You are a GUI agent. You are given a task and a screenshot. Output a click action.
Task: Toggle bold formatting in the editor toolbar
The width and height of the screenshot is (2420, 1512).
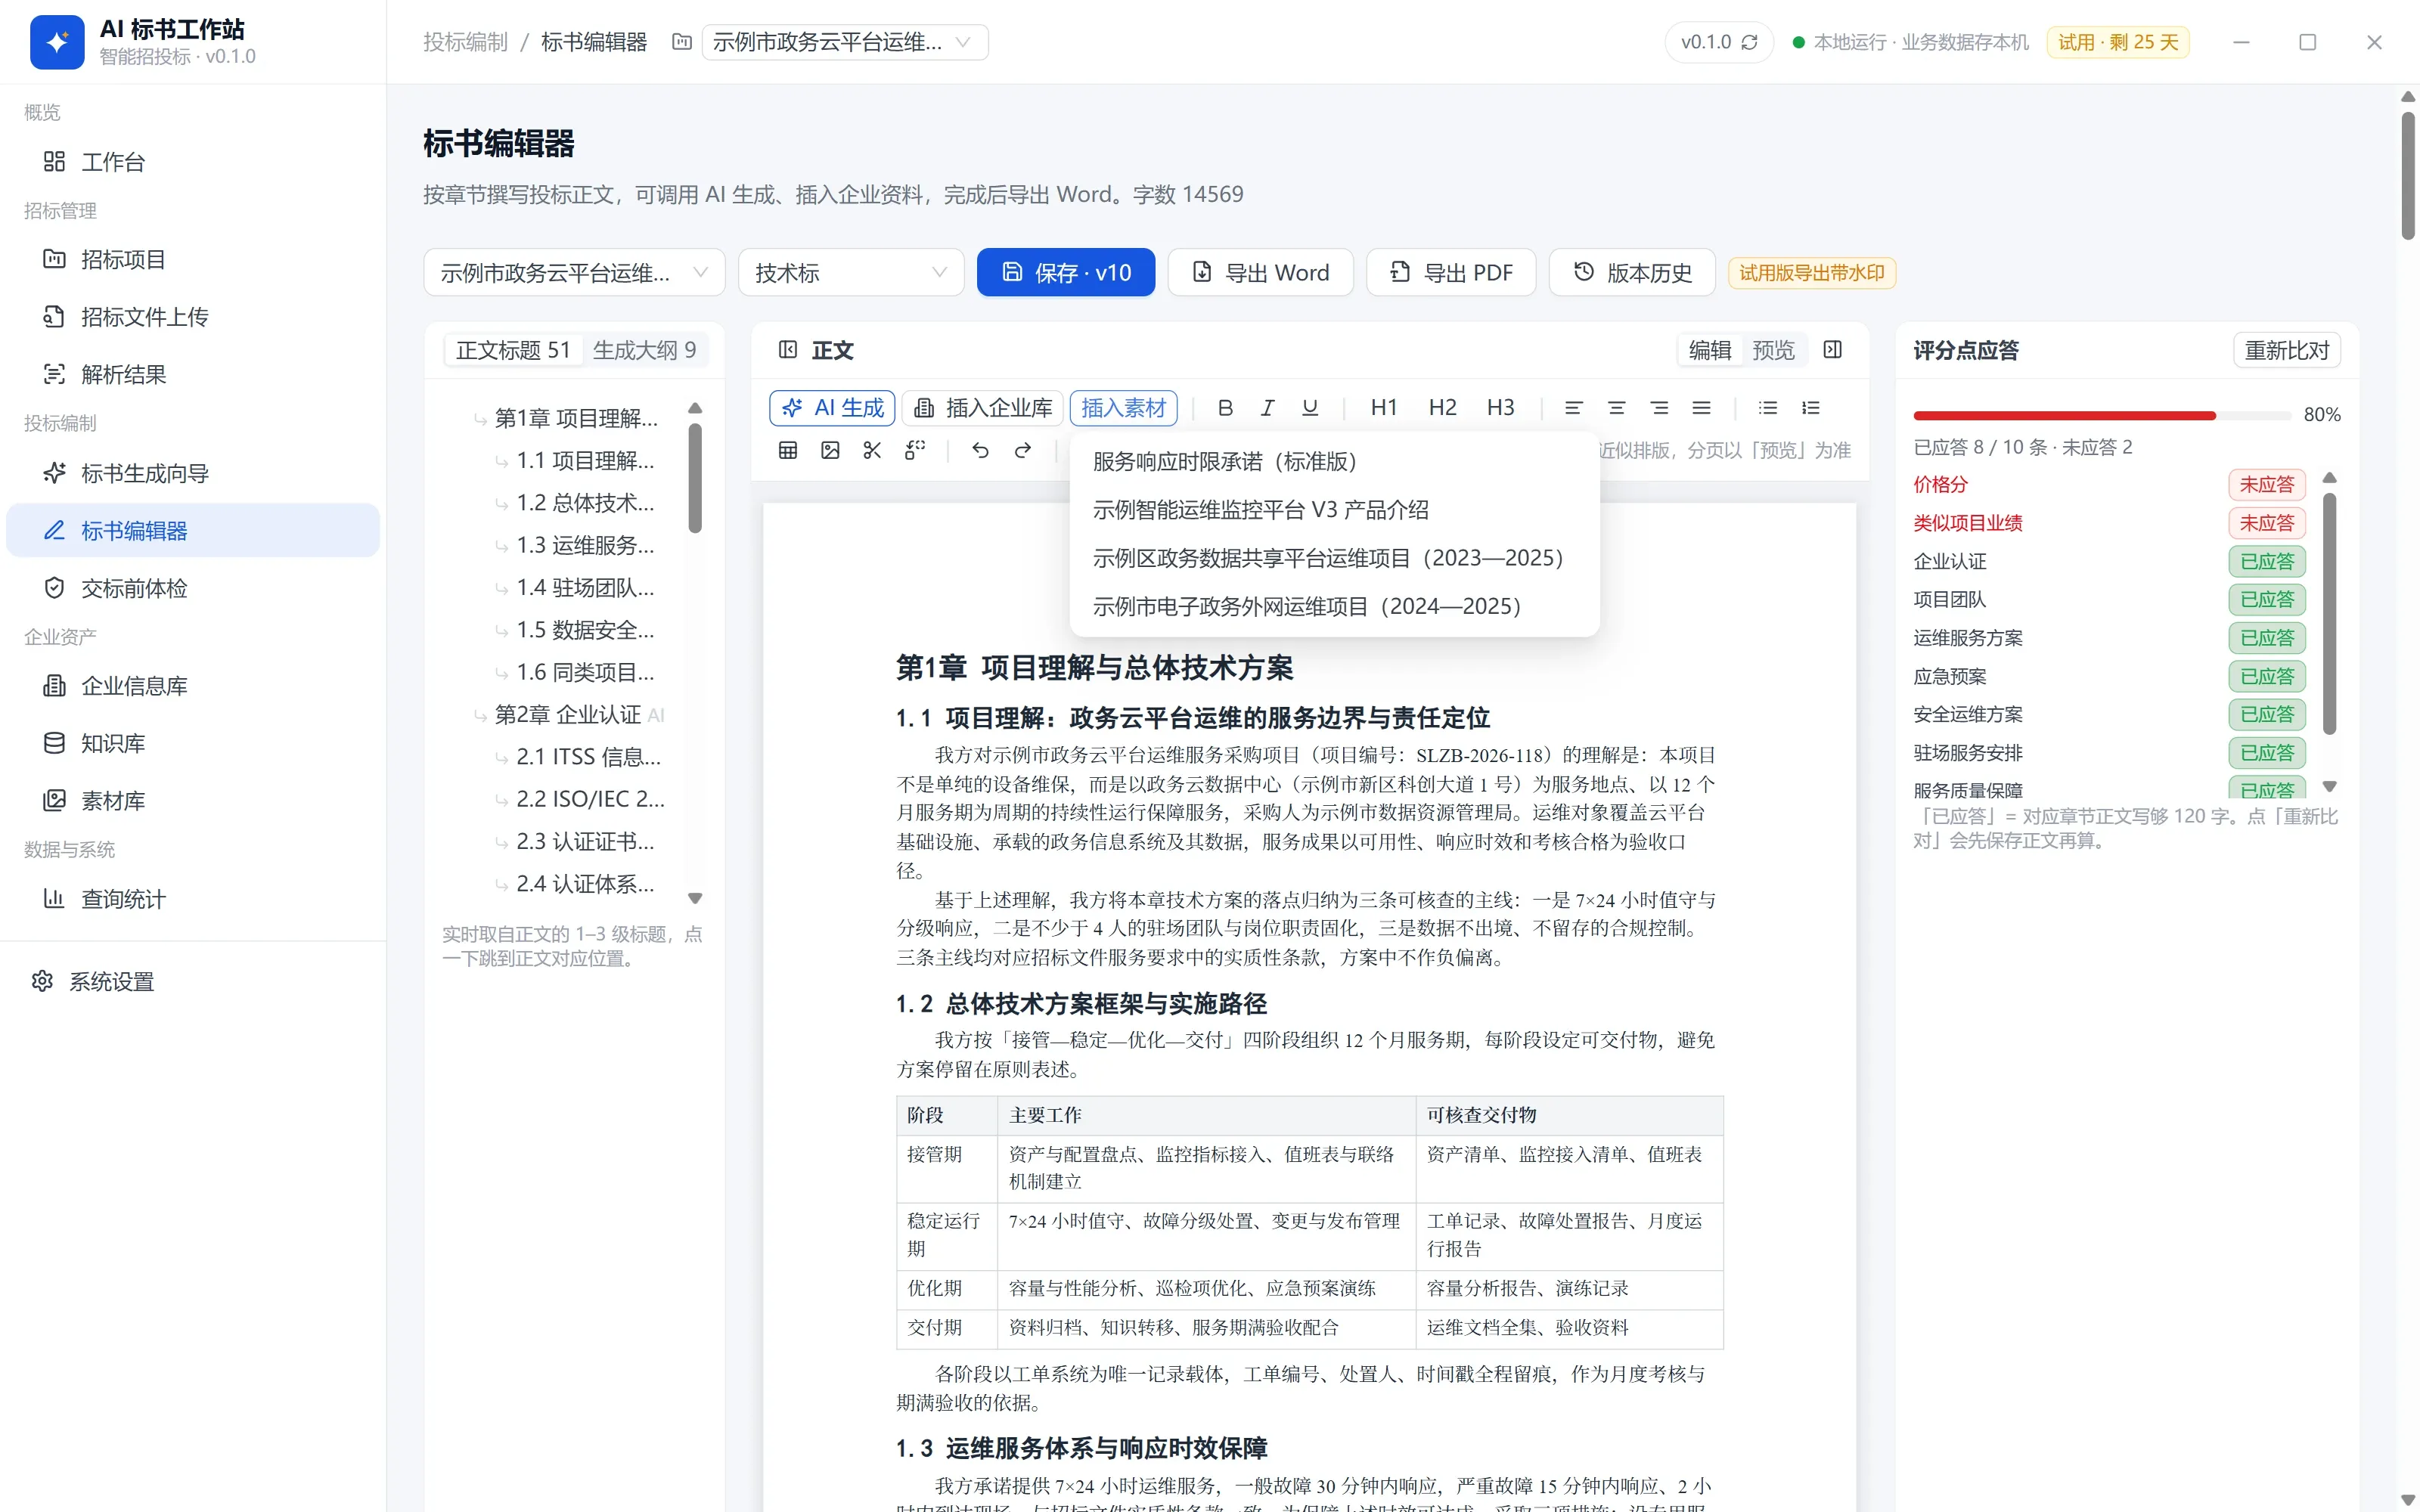coord(1225,408)
